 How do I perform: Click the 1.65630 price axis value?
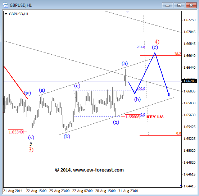[190, 115]
